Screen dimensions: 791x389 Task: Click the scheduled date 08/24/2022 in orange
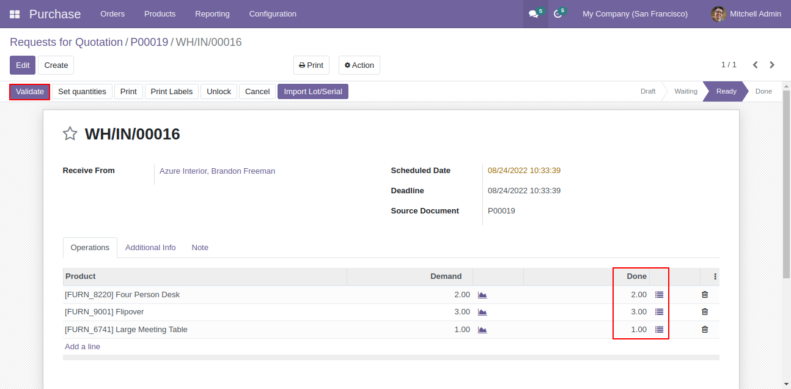coord(524,171)
